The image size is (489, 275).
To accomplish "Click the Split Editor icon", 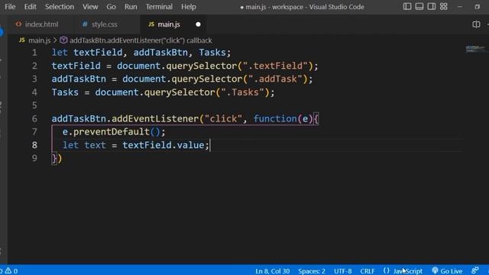I will (x=476, y=24).
